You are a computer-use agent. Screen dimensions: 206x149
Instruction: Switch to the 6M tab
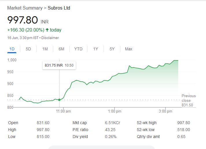coord(61,49)
